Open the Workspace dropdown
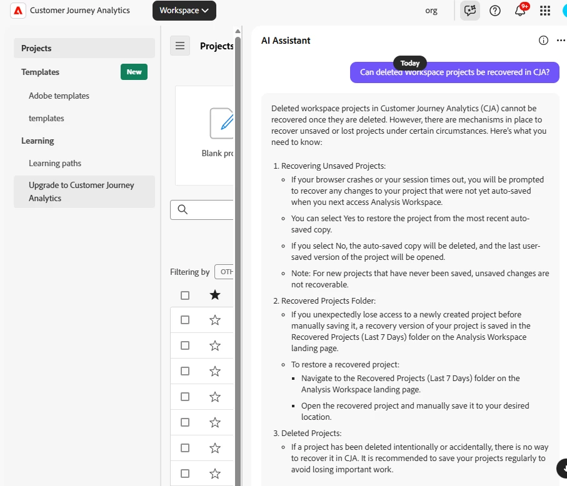Screen dimensions: 567x486 (x=184, y=11)
